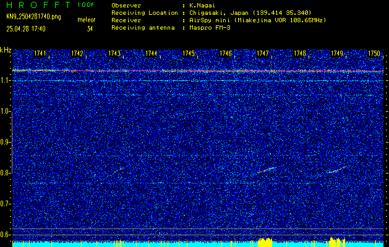Click the 1744 time marker
This screenshot has height=247, width=389.
point(152,53)
